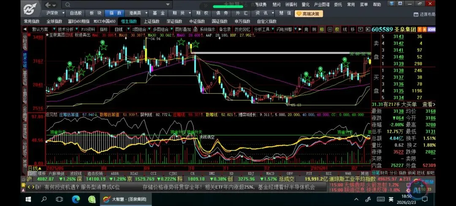Open the 分析工具 dropdown arrow
The image size is (456, 206).
tap(272, 29)
